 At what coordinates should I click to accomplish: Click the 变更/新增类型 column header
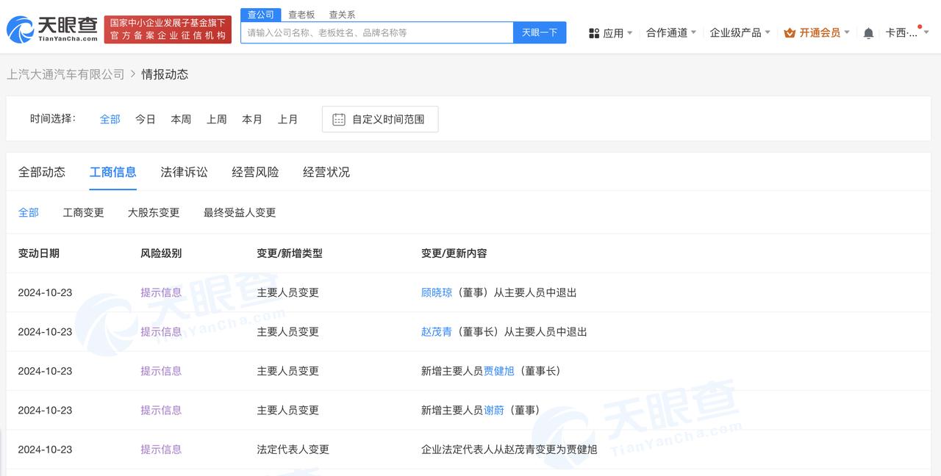point(290,253)
